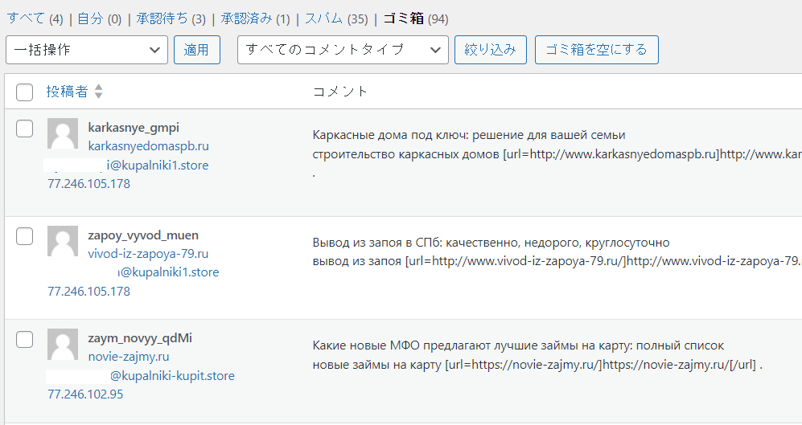Sort comments by 投稿者 column
The height and width of the screenshot is (425, 802).
click(67, 92)
